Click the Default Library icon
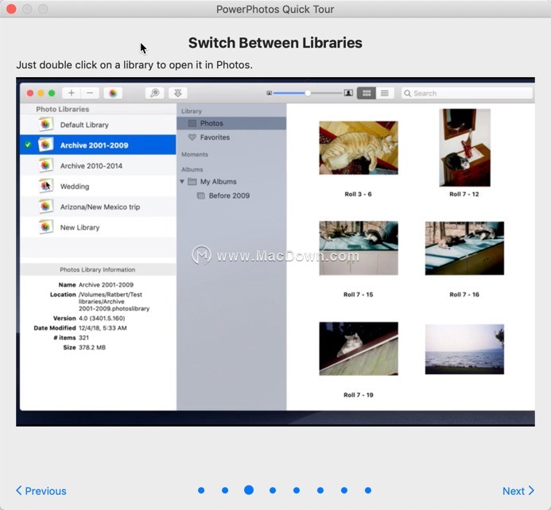This screenshot has width=551, height=510. click(x=45, y=124)
